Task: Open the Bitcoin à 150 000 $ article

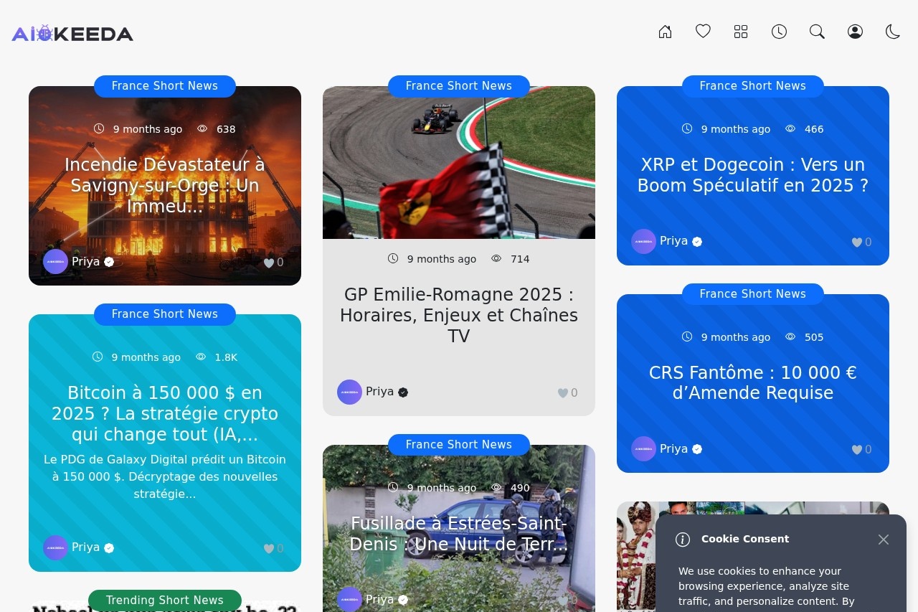Action: [165, 413]
